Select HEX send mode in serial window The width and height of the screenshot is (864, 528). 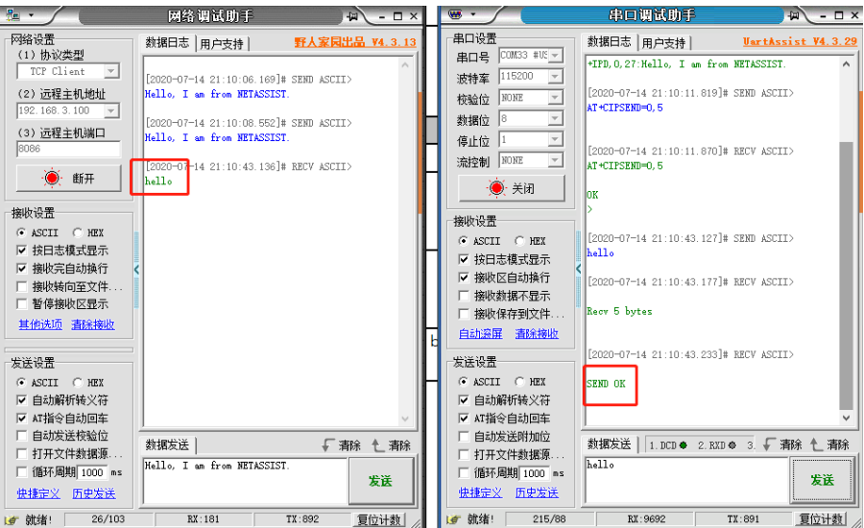point(519,382)
